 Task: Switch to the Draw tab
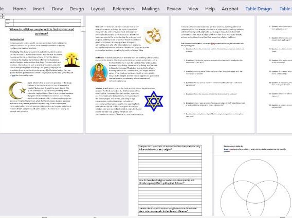(x=57, y=9)
